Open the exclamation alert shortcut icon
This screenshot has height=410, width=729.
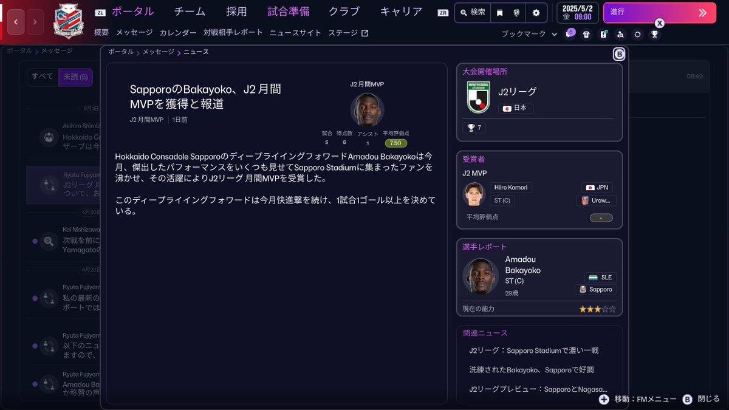click(603, 35)
